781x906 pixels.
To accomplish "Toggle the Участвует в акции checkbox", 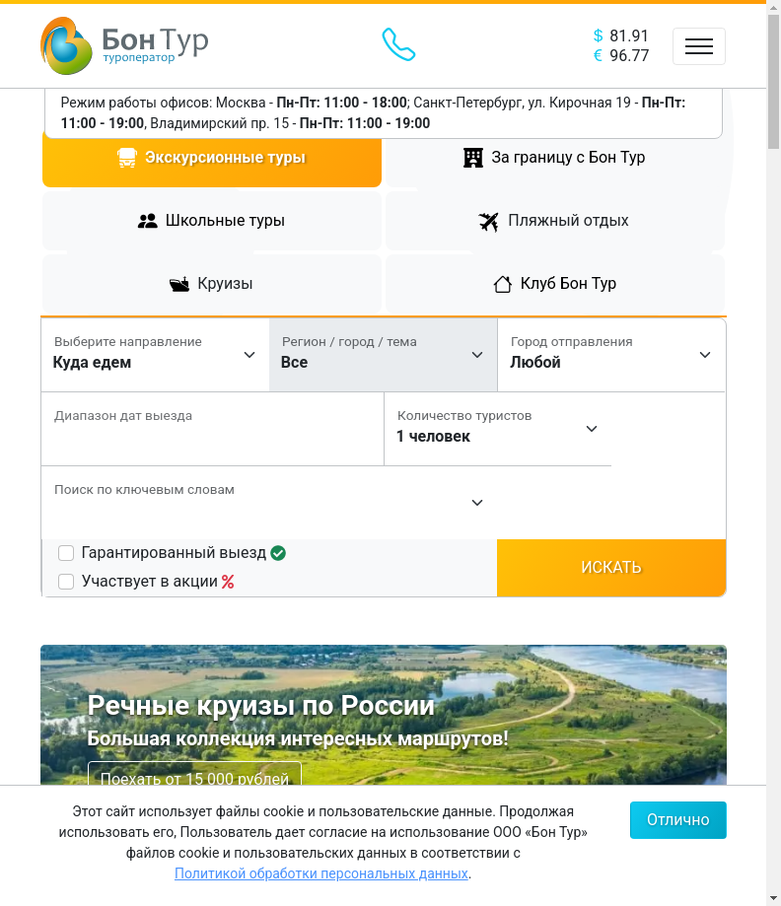I will (x=66, y=582).
